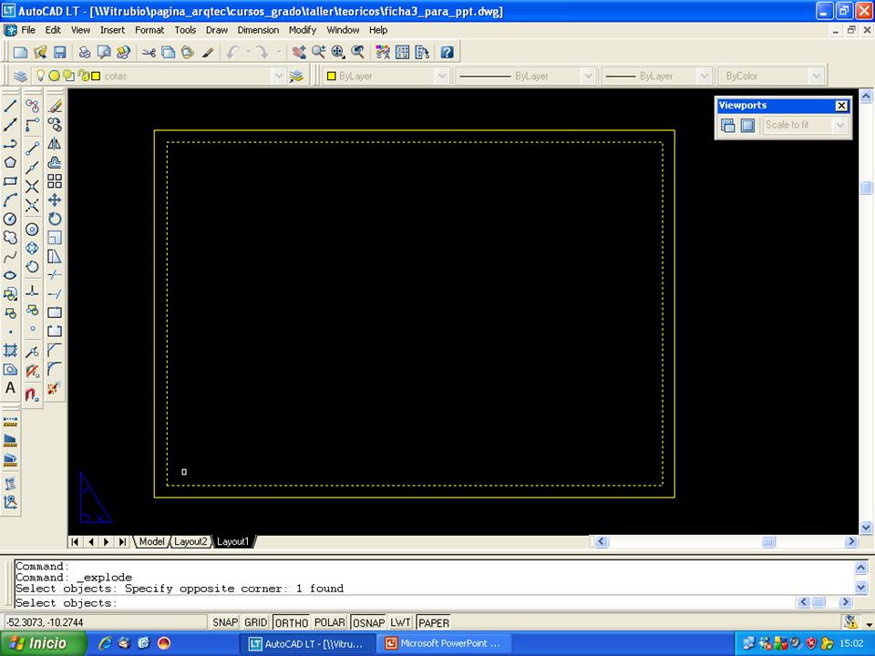Choose Snap to Intersection object snap

click(x=33, y=187)
